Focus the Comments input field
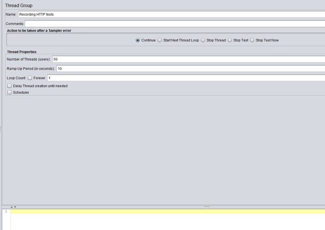Image resolution: width=325 pixels, height=230 pixels. (x=175, y=24)
